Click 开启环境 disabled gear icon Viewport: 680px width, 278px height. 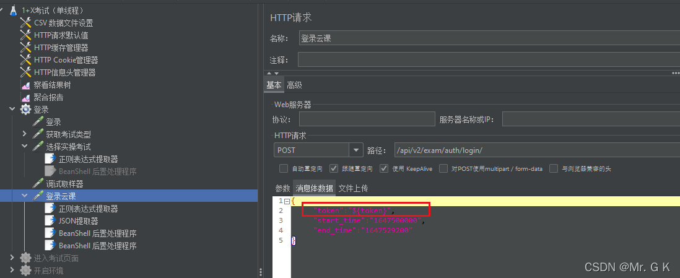point(26,271)
